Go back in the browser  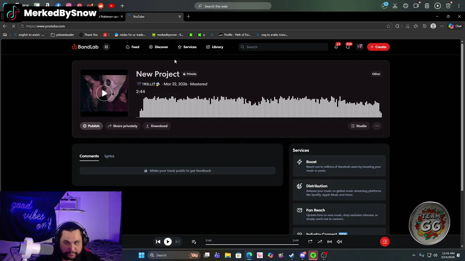tap(5, 26)
